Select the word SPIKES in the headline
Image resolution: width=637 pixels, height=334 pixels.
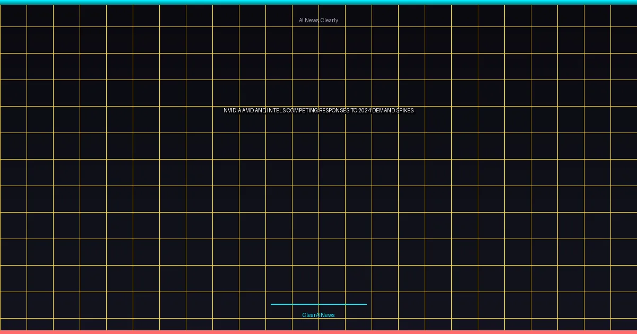coord(405,110)
